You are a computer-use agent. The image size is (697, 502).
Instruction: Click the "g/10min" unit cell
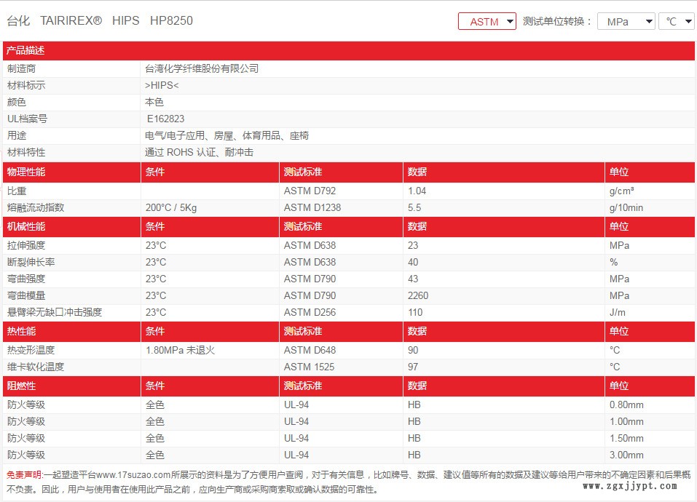tap(626, 207)
